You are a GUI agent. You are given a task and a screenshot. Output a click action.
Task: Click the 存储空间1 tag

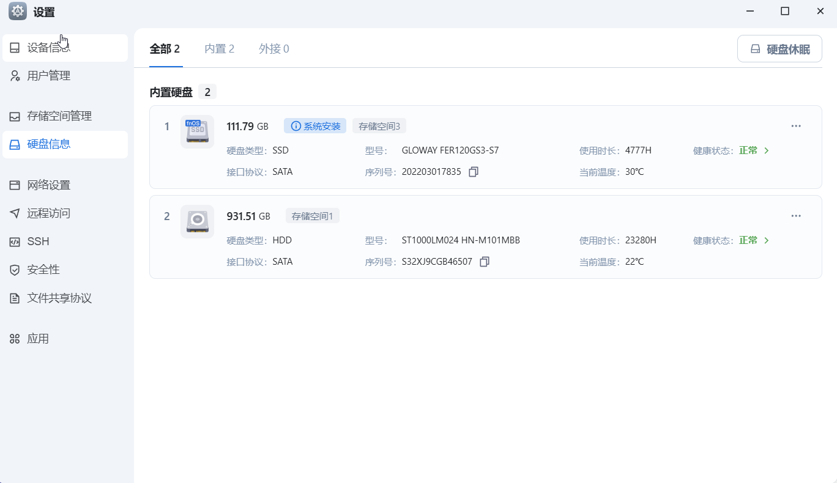pos(313,216)
